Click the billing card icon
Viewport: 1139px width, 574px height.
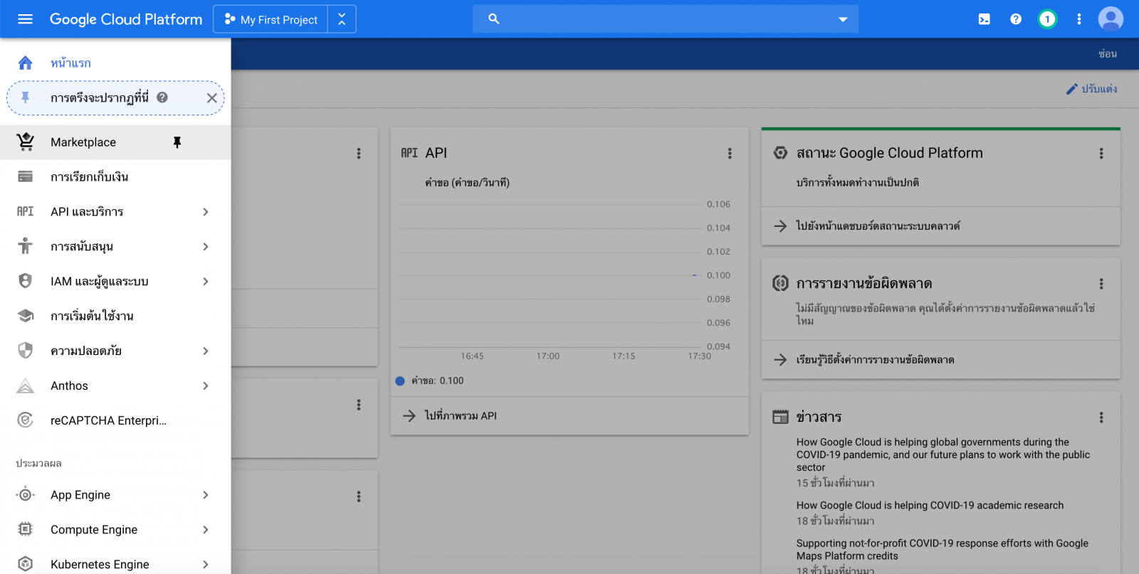click(25, 176)
